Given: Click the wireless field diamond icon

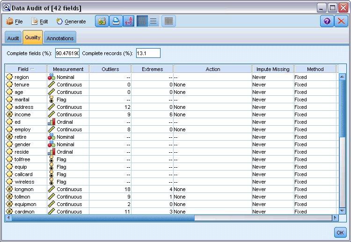Looking at the screenshot, I should tap(9, 182).
